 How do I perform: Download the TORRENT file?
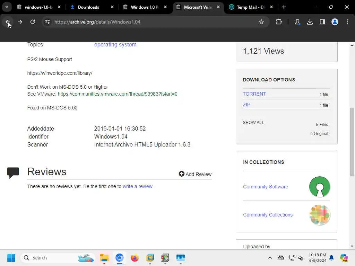tap(254, 94)
